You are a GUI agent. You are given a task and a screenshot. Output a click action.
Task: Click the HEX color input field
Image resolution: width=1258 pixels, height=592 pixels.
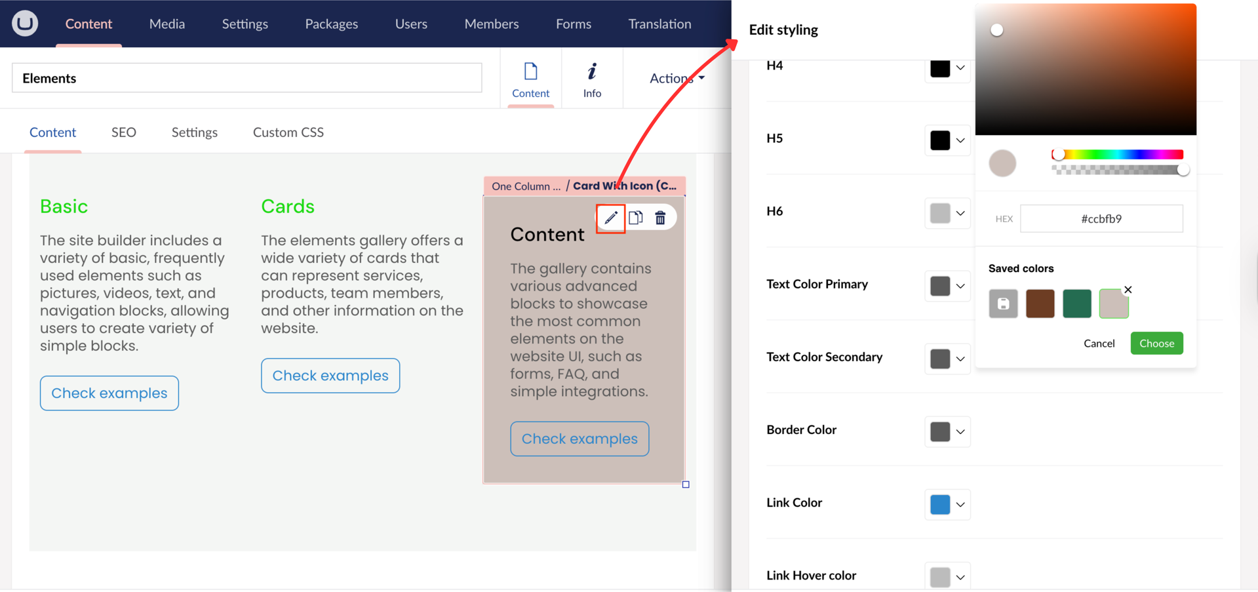1101,219
